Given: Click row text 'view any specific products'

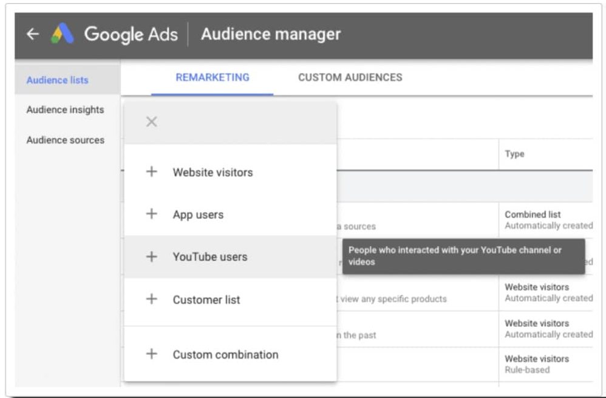Looking at the screenshot, I should click(x=393, y=299).
